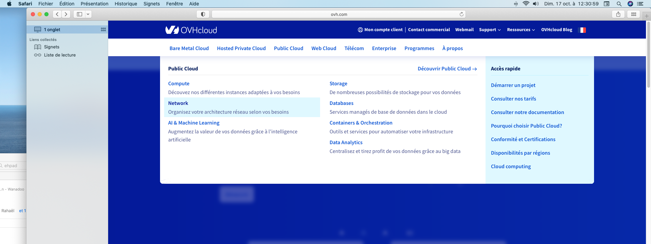Open the Signets menu in menu bar

click(x=152, y=4)
